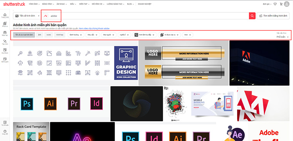This screenshot has height=141, width=293.
Task: Open the user profile avatar
Action: tap(286, 4)
